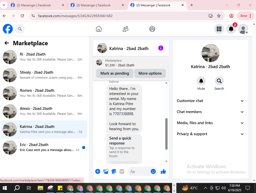This screenshot has width=256, height=193.
Task: Click chat scrollbar up arrow
Action: (166, 83)
